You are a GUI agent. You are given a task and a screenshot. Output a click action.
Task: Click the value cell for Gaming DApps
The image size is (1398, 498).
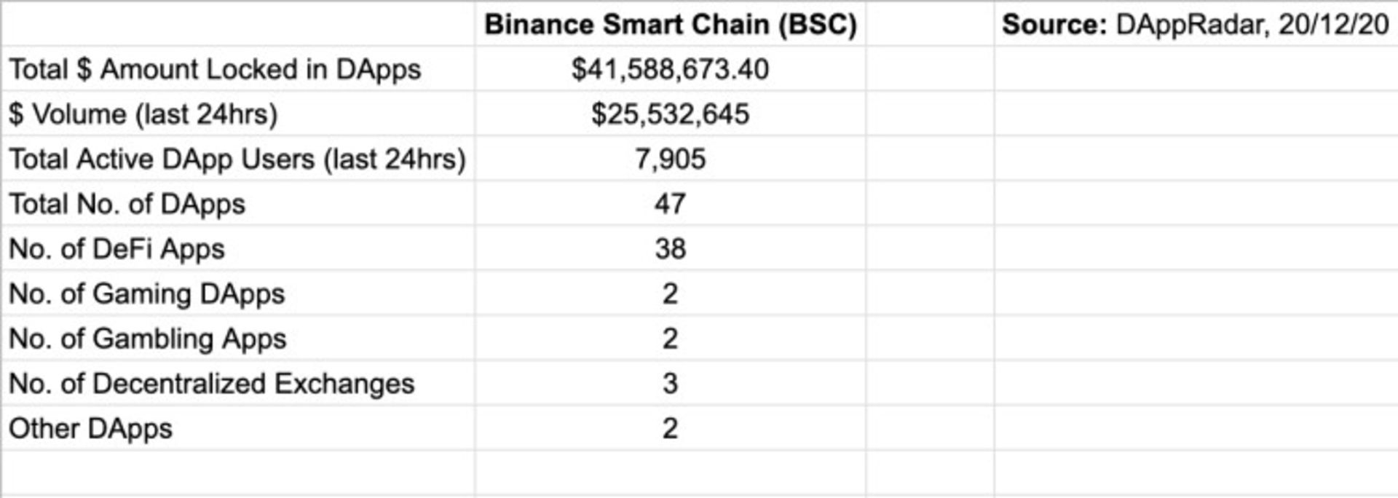point(670,294)
